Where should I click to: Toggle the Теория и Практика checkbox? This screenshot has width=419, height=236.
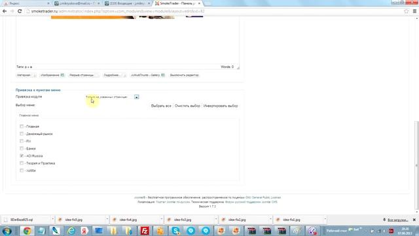coord(22,163)
